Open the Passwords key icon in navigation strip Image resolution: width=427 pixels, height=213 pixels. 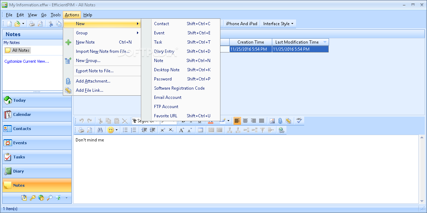(33, 198)
